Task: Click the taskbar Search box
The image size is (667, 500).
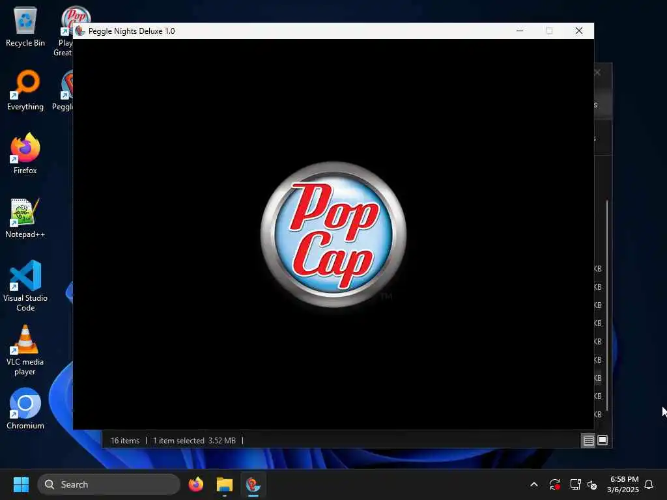Action: 109,484
